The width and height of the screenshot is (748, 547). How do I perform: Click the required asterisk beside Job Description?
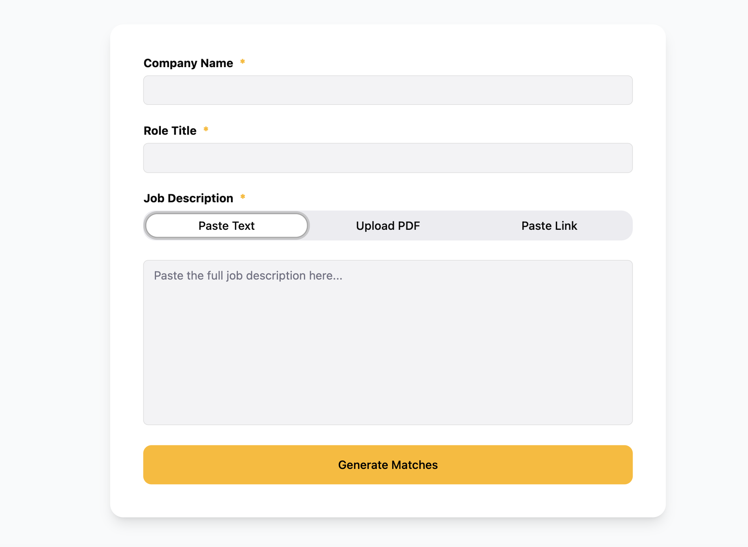coord(242,198)
